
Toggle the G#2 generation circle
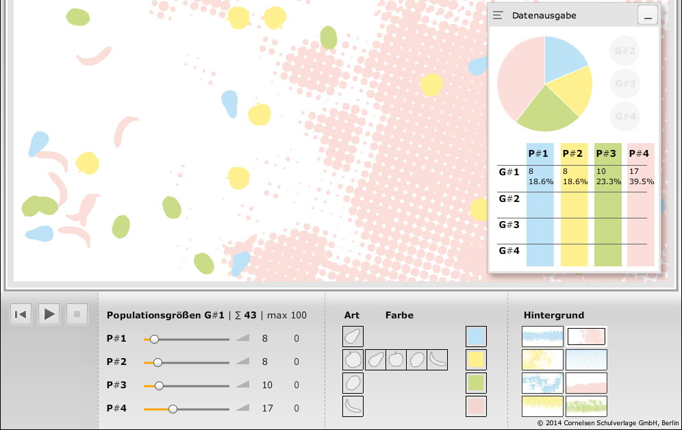pos(624,51)
